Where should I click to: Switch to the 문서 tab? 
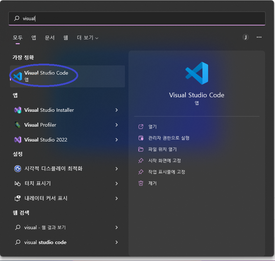[x=50, y=37]
